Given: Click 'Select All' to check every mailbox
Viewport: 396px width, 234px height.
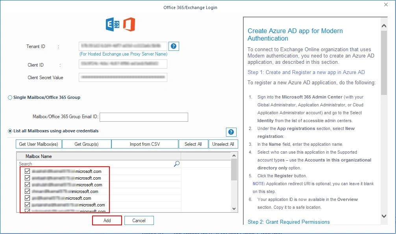Looking at the screenshot, I should pos(193,144).
